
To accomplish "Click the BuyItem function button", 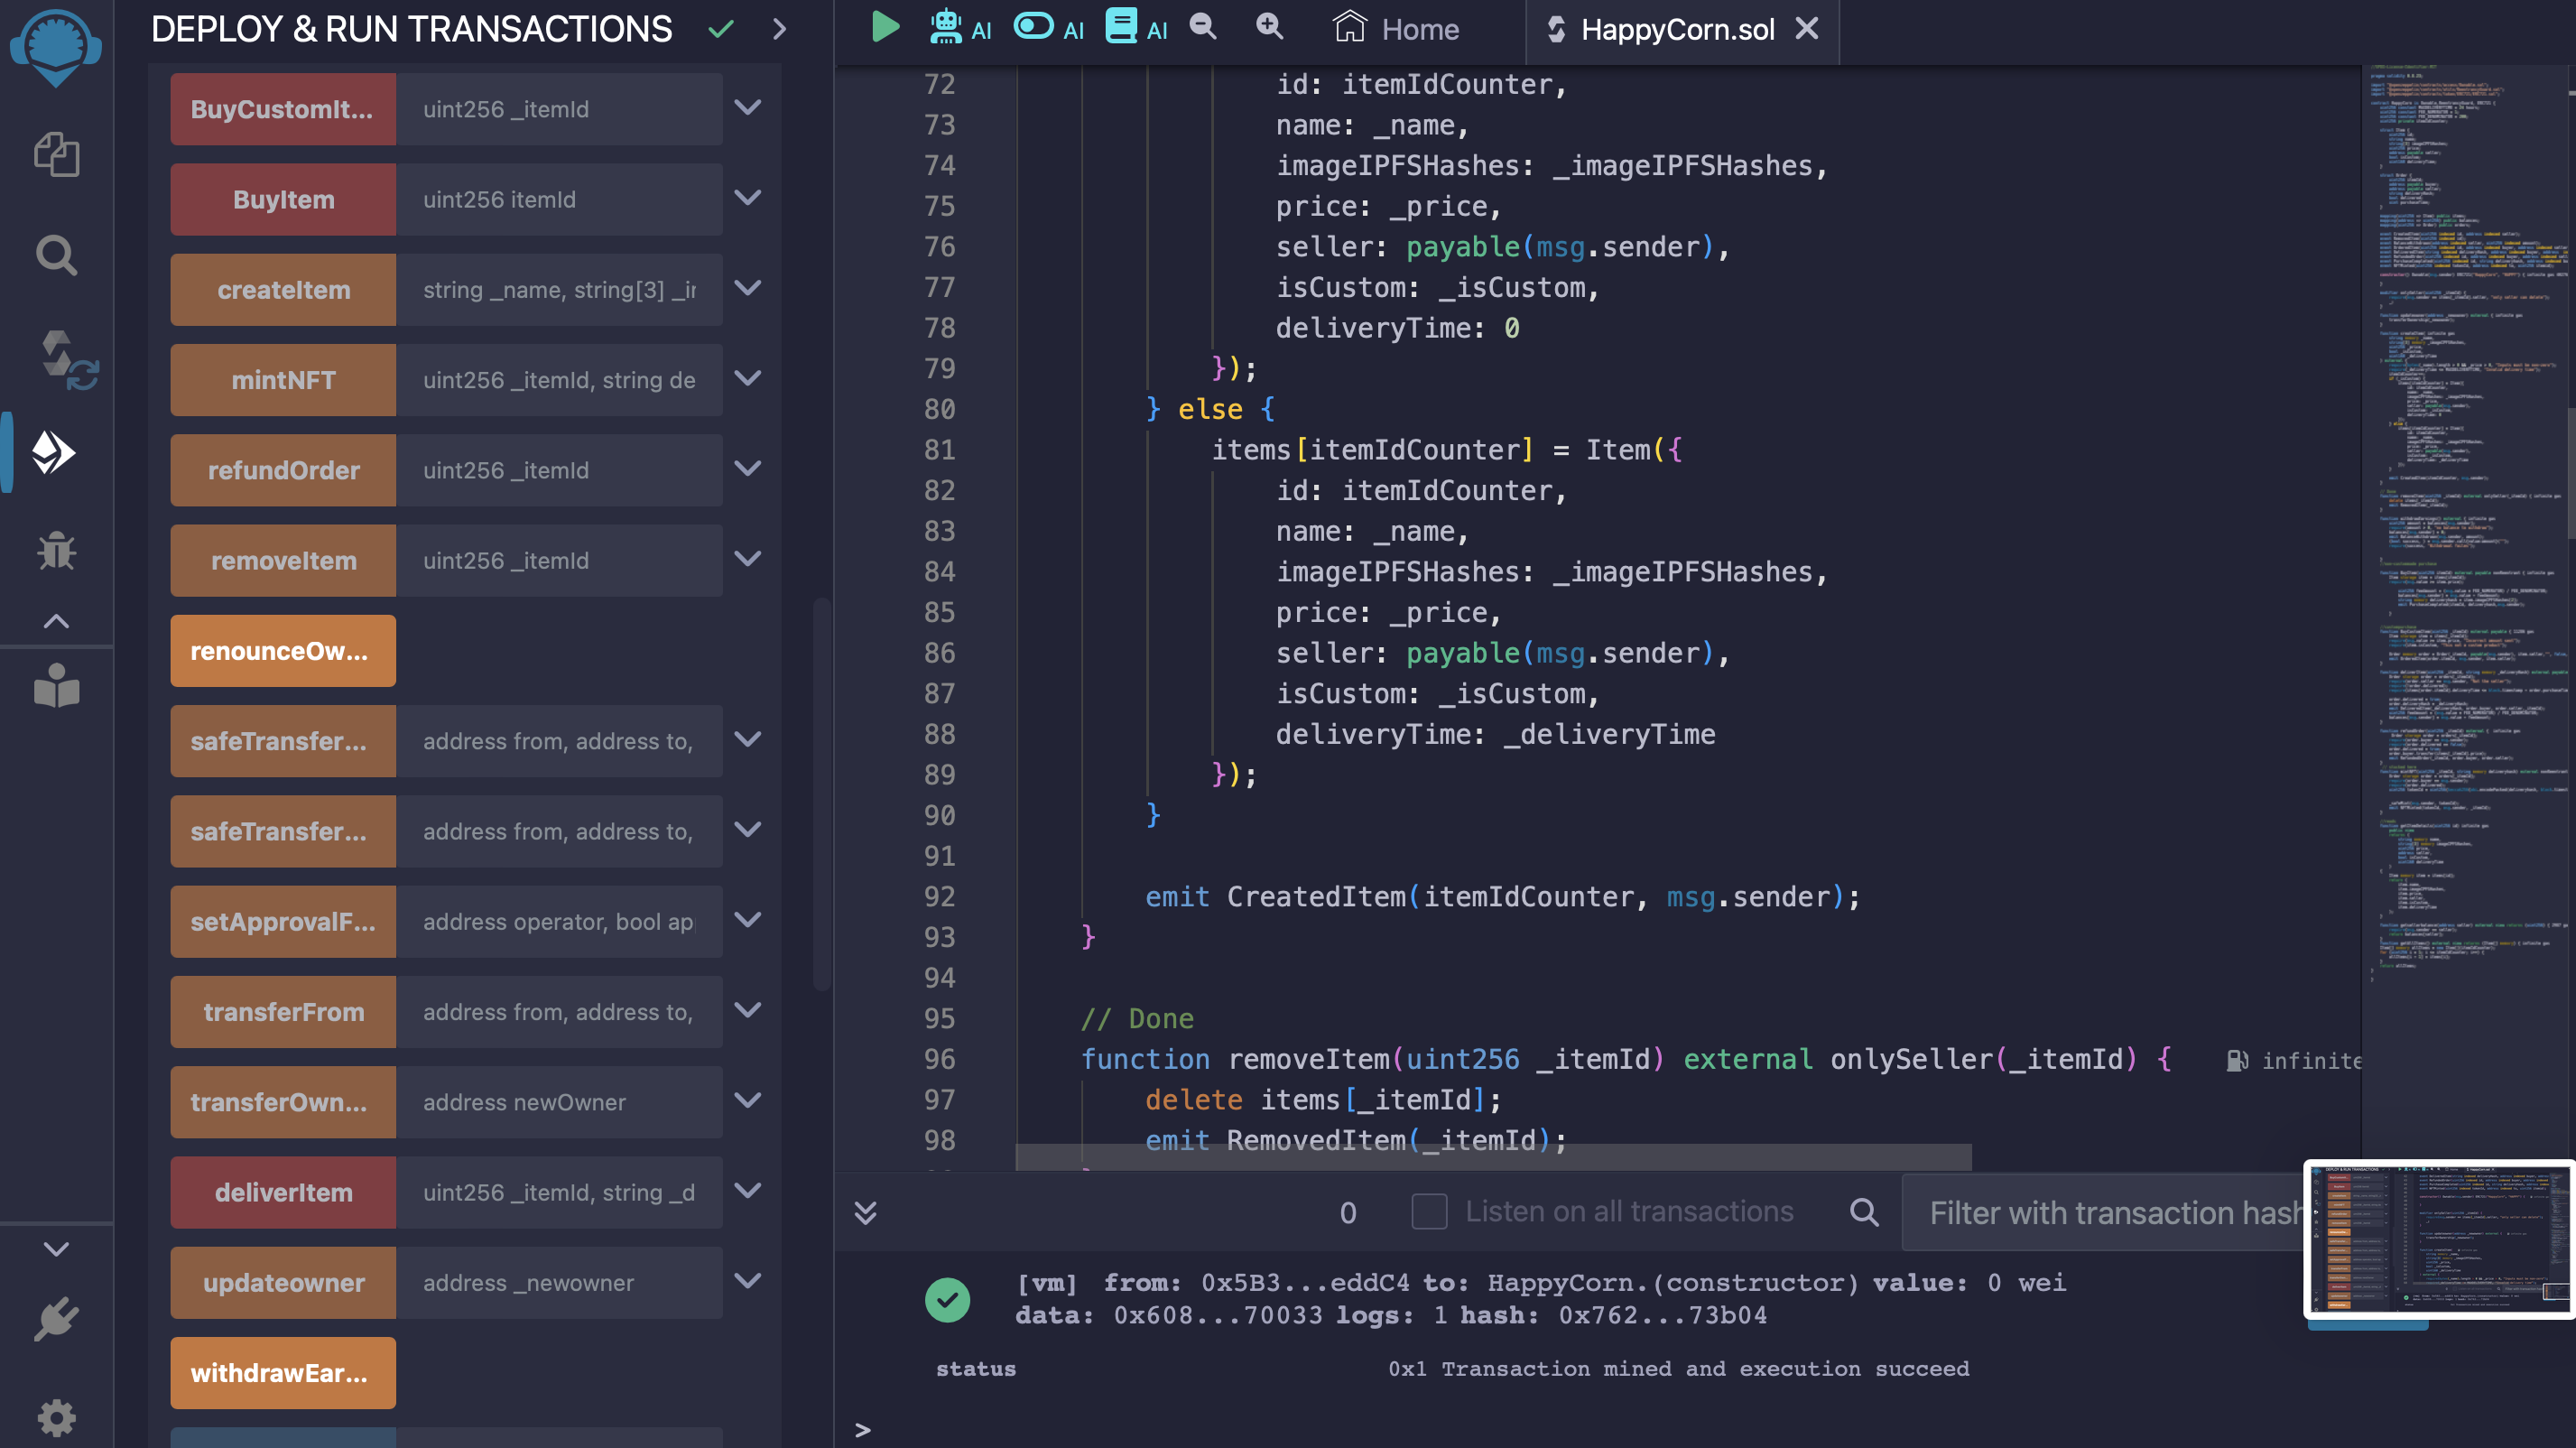I will (x=283, y=199).
